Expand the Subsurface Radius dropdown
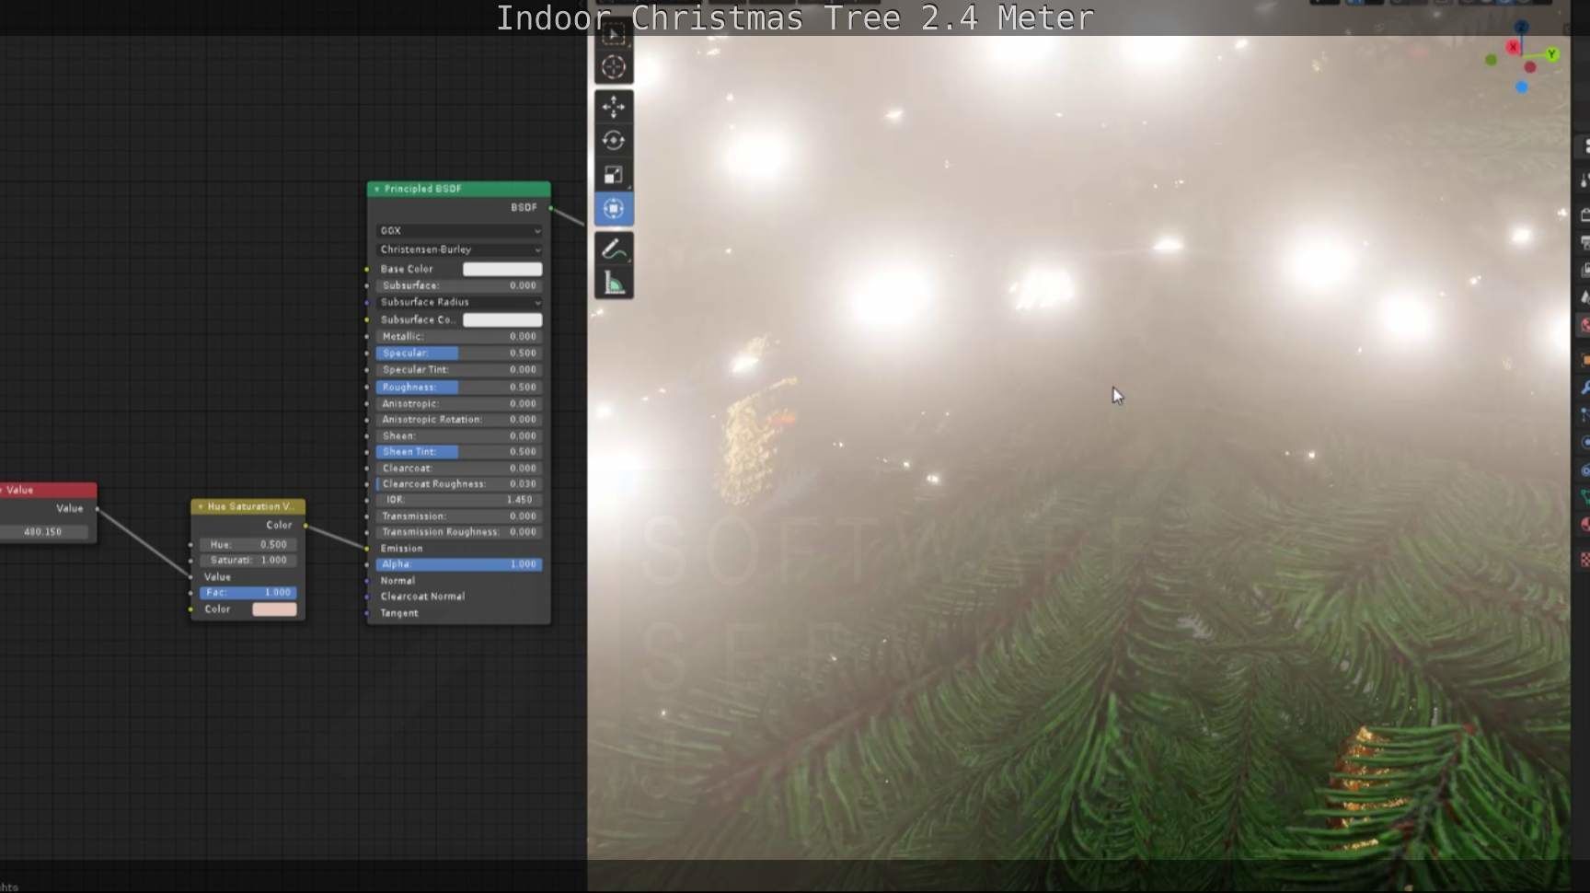The width and height of the screenshot is (1590, 893). pyautogui.click(x=459, y=302)
